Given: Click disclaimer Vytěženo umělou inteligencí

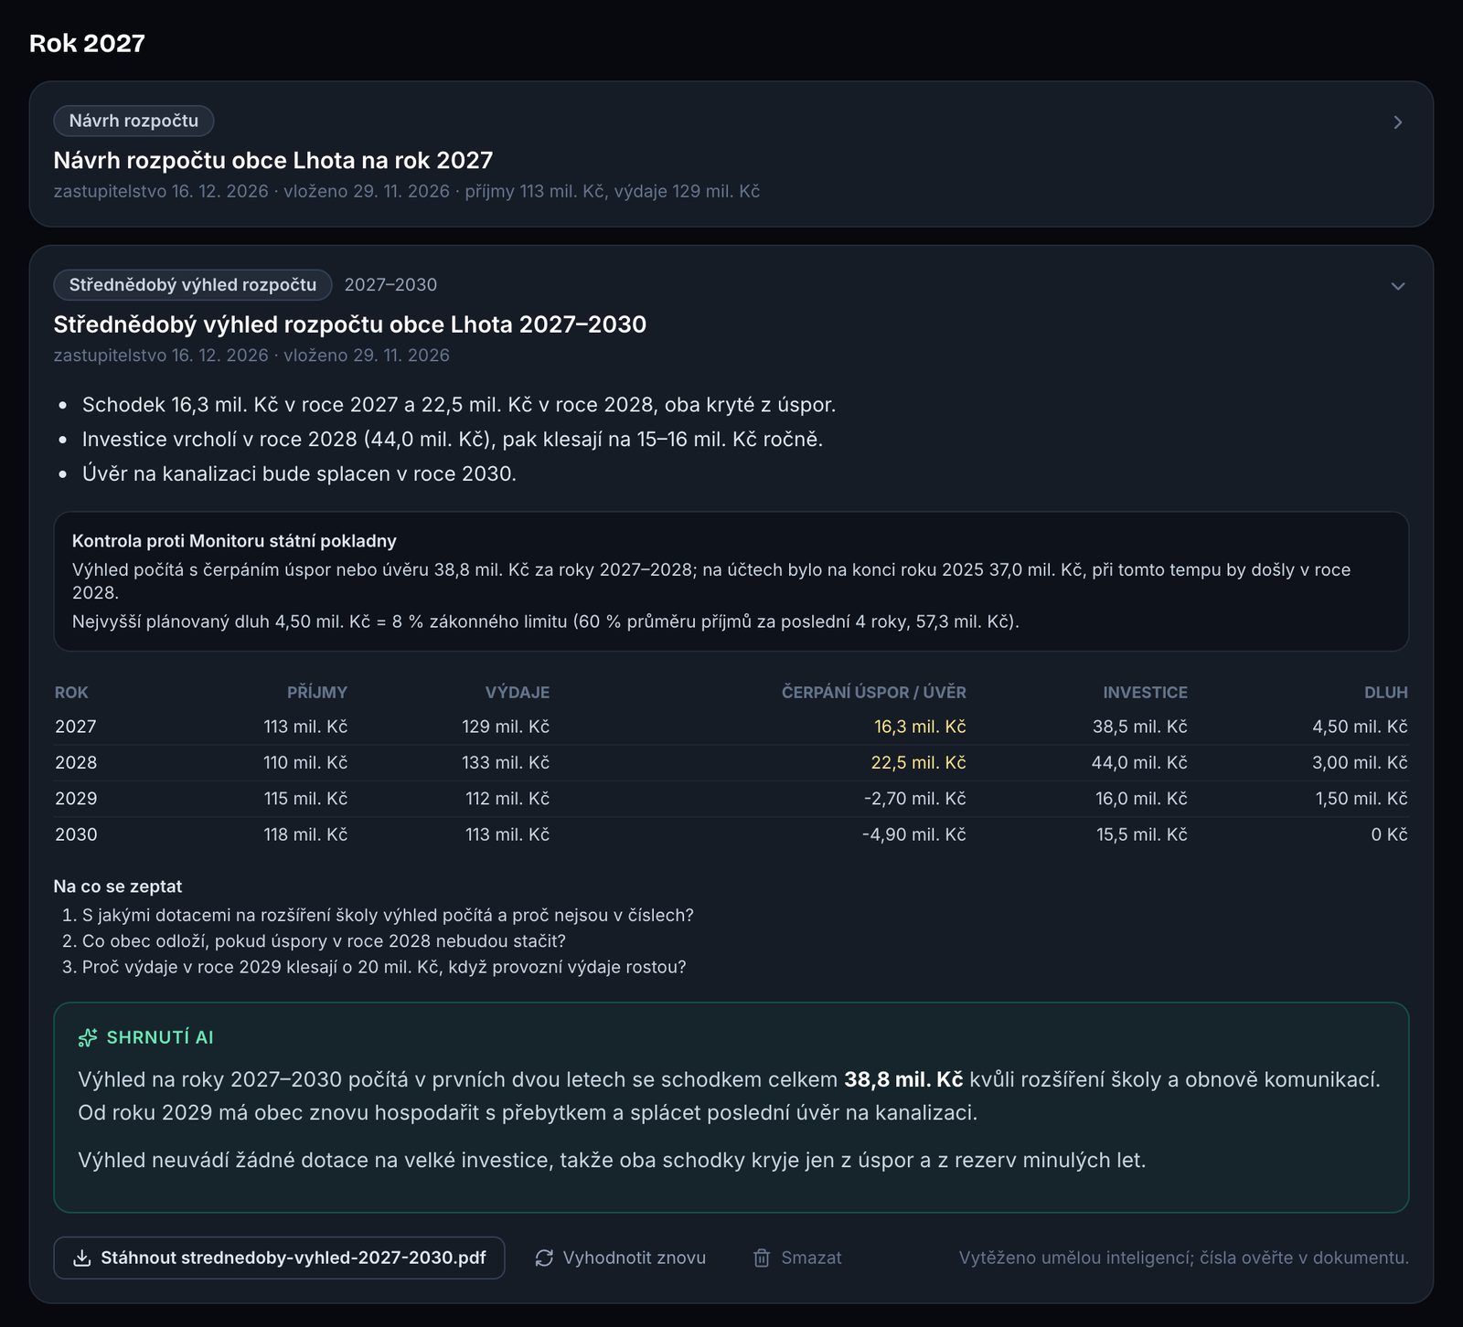Looking at the screenshot, I should point(1183,1258).
